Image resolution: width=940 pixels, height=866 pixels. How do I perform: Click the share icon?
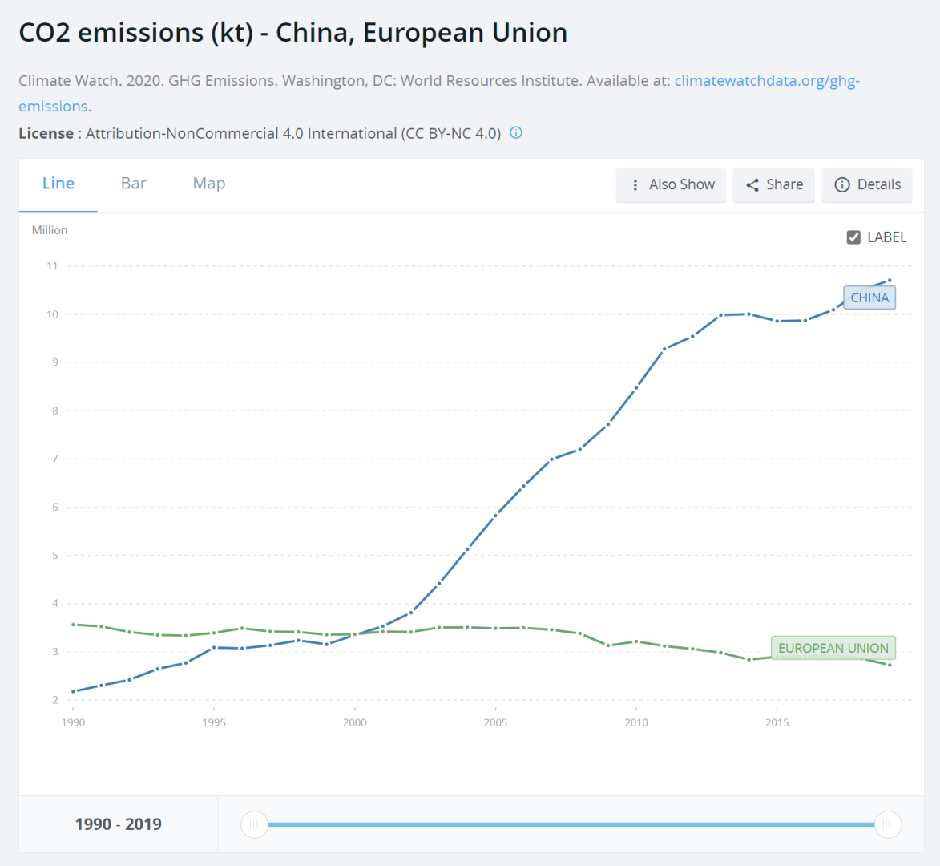(752, 185)
